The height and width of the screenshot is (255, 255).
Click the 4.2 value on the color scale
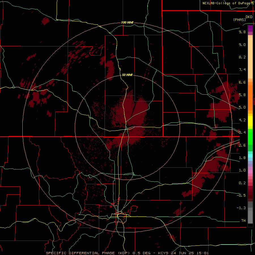tap(242, 120)
